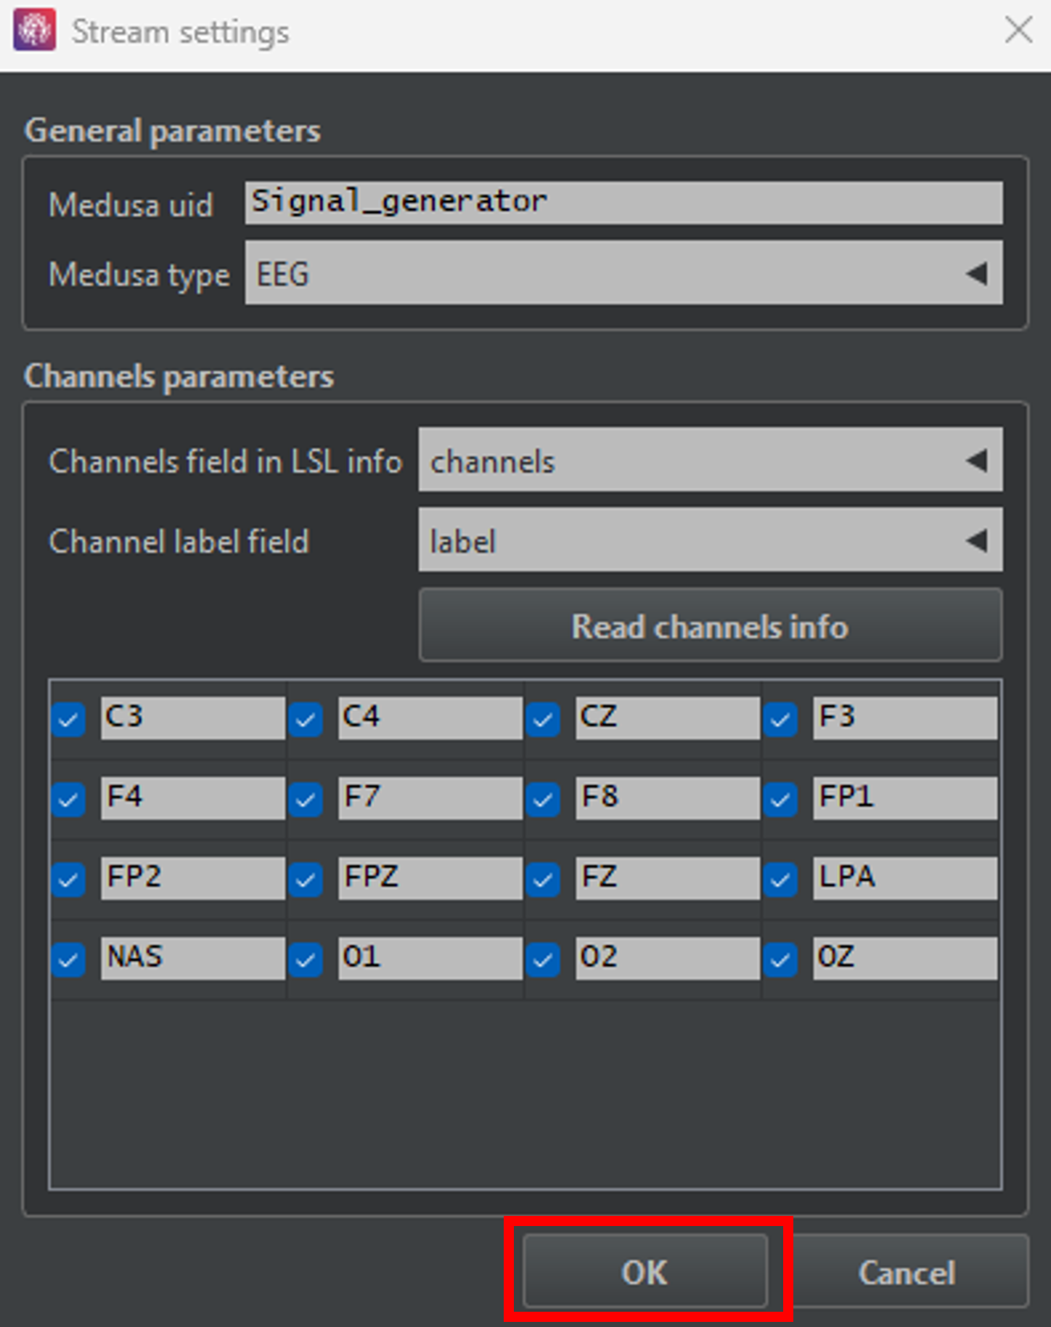This screenshot has height=1327, width=1051.
Task: Toggle the FP1 channel checkbox
Action: [780, 800]
